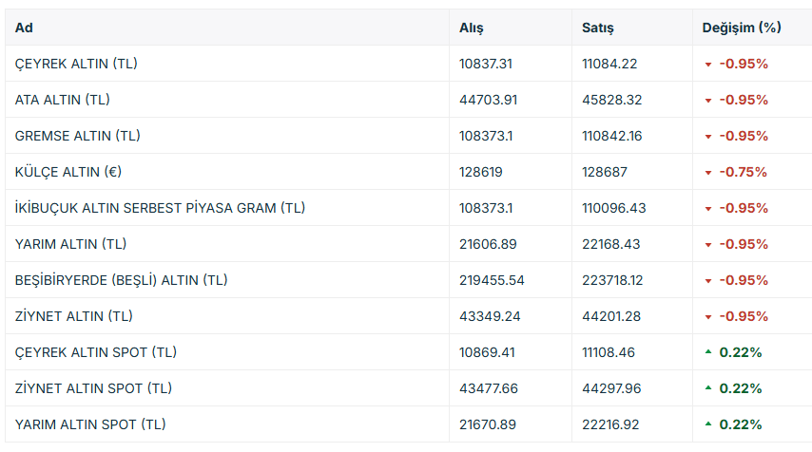
Task: Click sell price 44297.96
Action: [611, 388]
